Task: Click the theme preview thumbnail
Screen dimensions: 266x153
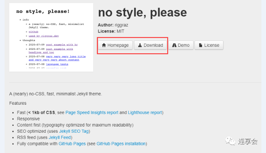Action: point(51,38)
